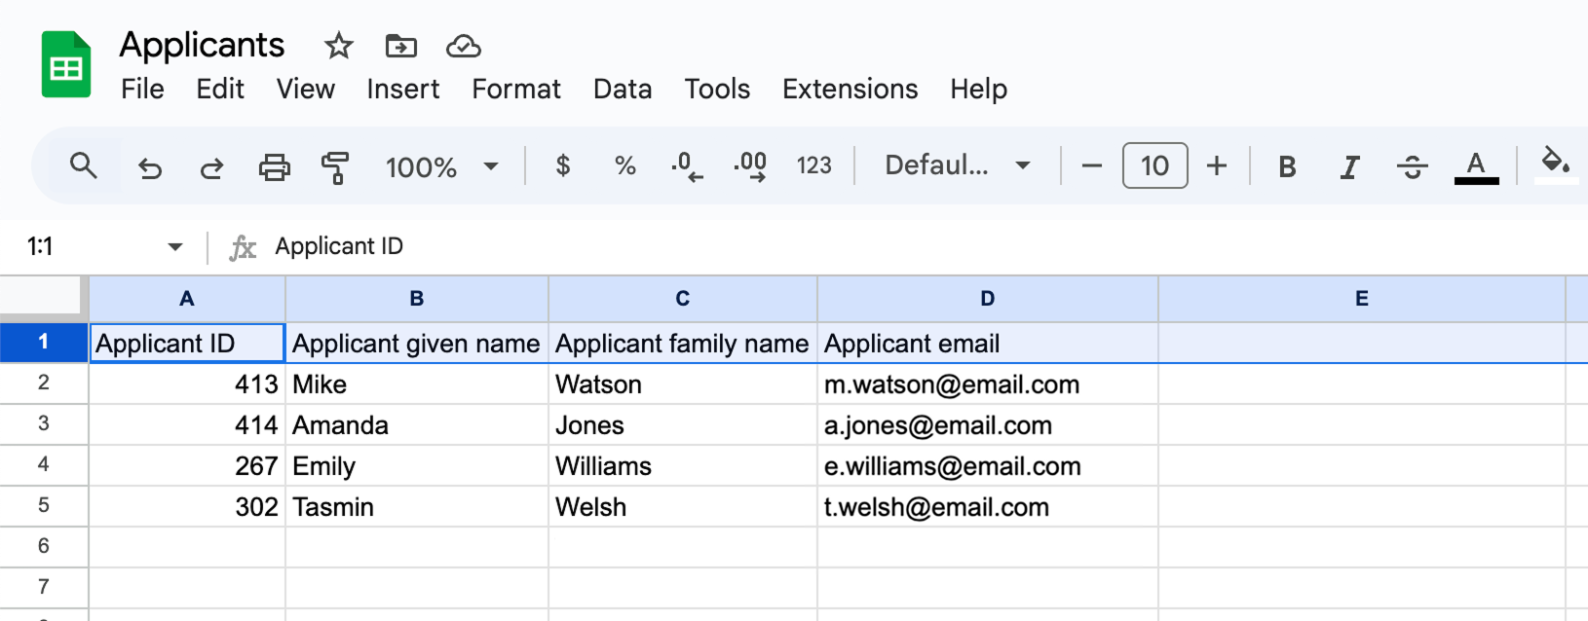Select the t.welsh@email.com cell
Viewport: 1588px width, 621px height.
pyautogui.click(x=988, y=506)
